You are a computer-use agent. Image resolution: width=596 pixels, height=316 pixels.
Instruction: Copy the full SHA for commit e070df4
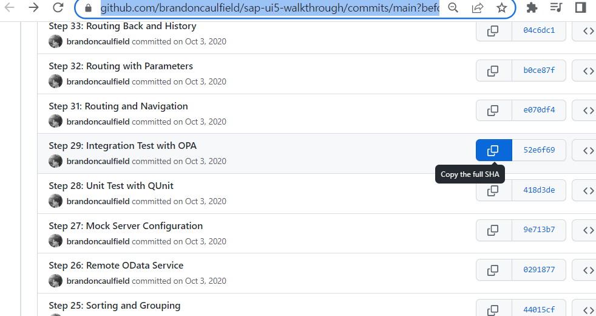[x=494, y=110]
